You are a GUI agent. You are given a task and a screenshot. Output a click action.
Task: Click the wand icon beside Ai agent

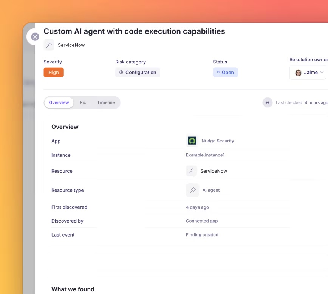[x=193, y=190]
